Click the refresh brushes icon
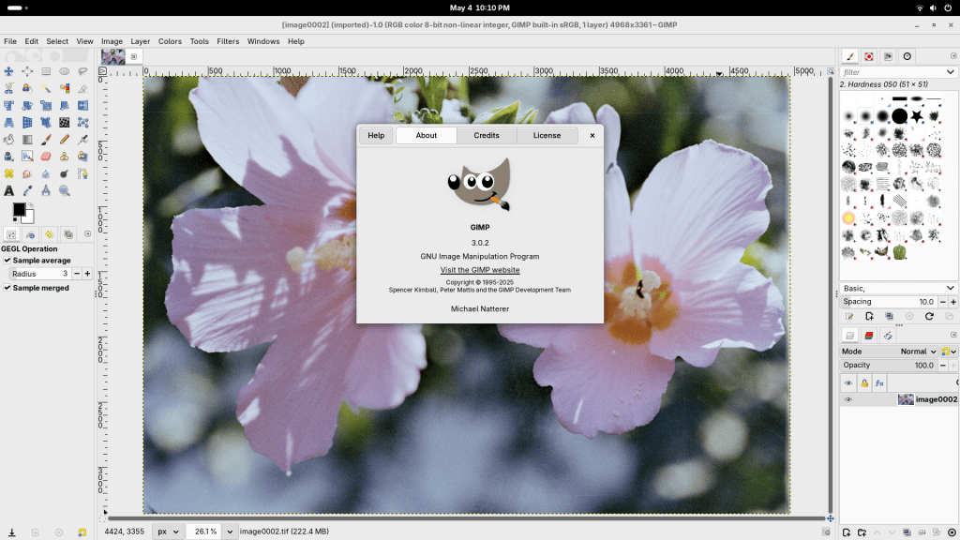The height and width of the screenshot is (540, 960). pyautogui.click(x=928, y=317)
